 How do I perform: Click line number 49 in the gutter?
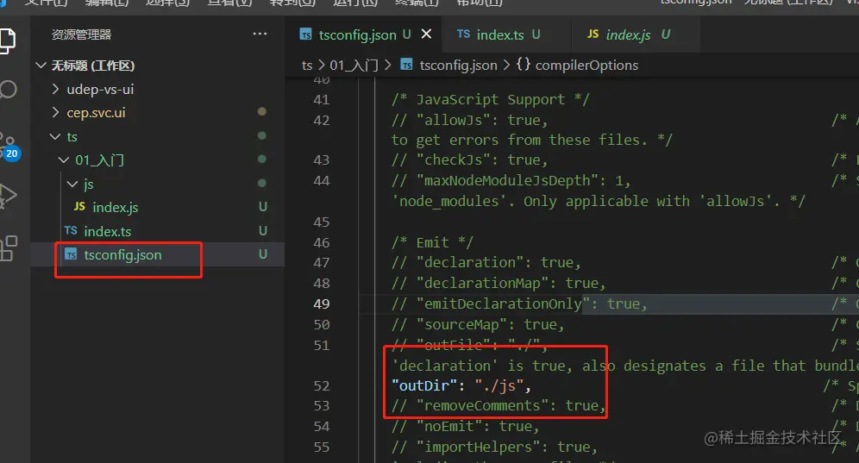pyautogui.click(x=321, y=304)
